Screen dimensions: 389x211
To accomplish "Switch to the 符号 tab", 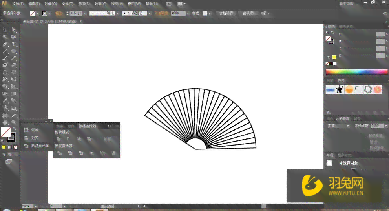I will [x=341, y=80].
